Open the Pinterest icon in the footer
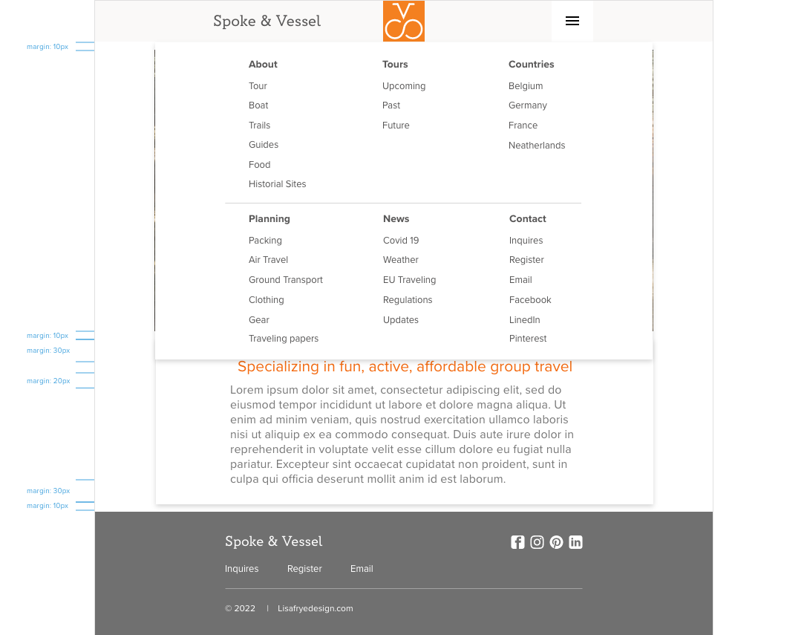 click(x=556, y=542)
